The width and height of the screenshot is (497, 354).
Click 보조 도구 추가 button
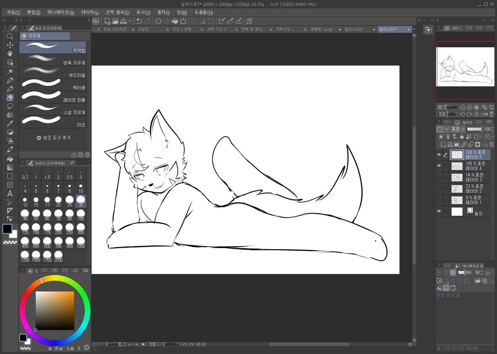tap(54, 138)
